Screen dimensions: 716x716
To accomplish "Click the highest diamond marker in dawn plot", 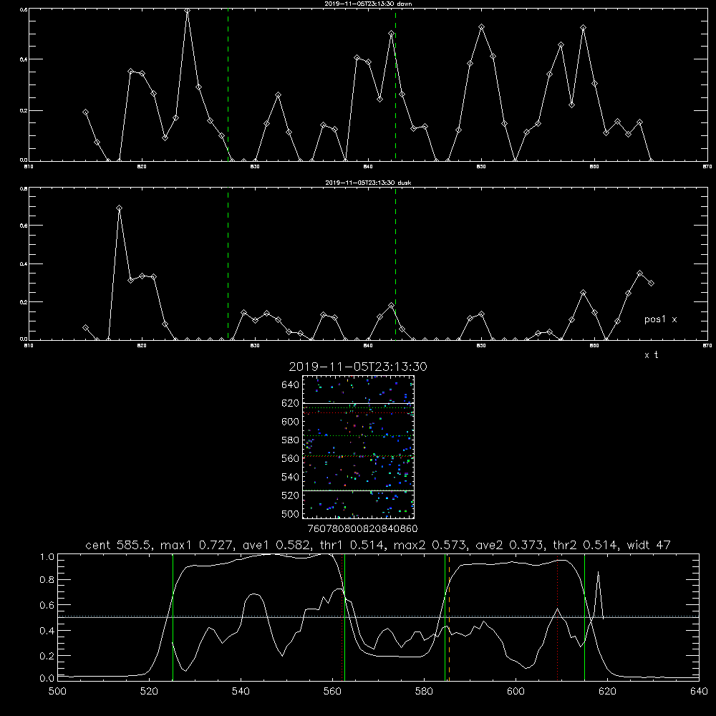I will pos(187,11).
